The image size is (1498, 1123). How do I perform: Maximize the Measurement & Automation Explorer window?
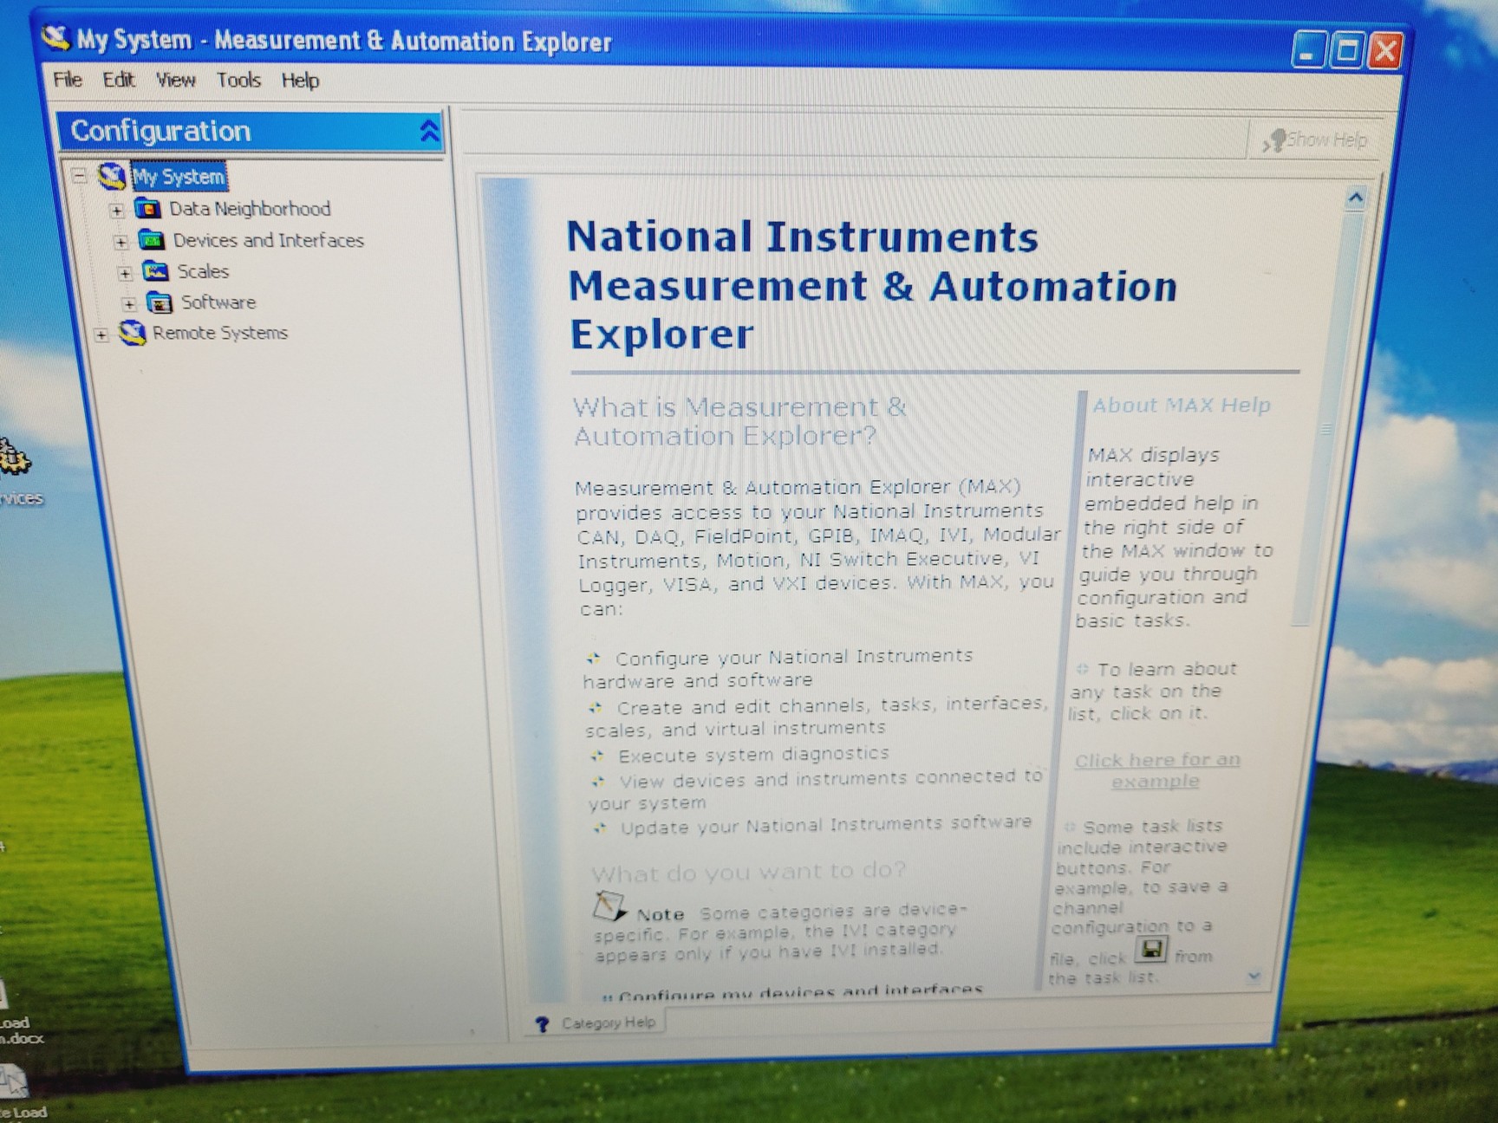(x=1346, y=51)
